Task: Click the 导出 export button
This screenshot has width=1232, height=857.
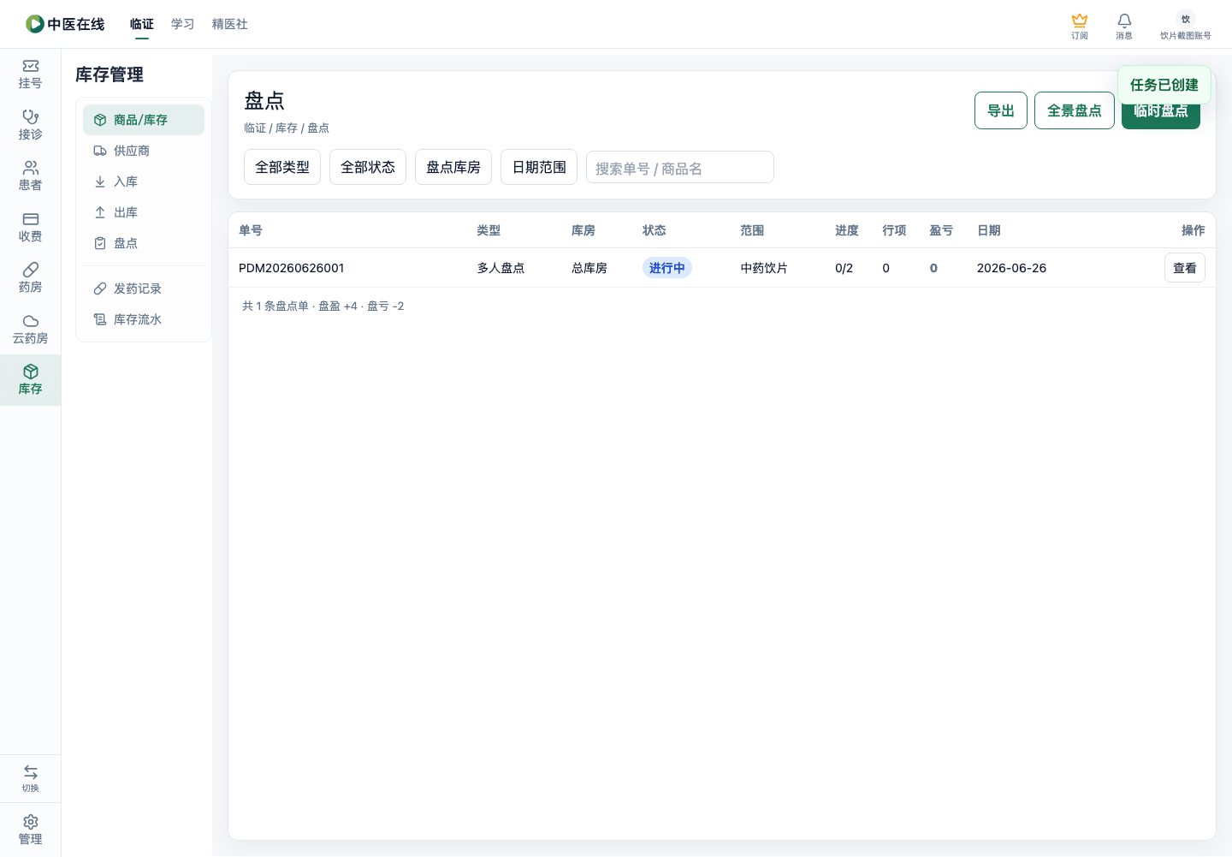Action: (x=1001, y=110)
